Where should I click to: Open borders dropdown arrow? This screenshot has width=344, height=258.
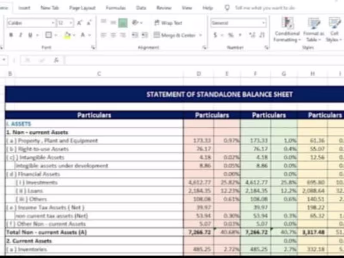tap(55, 35)
